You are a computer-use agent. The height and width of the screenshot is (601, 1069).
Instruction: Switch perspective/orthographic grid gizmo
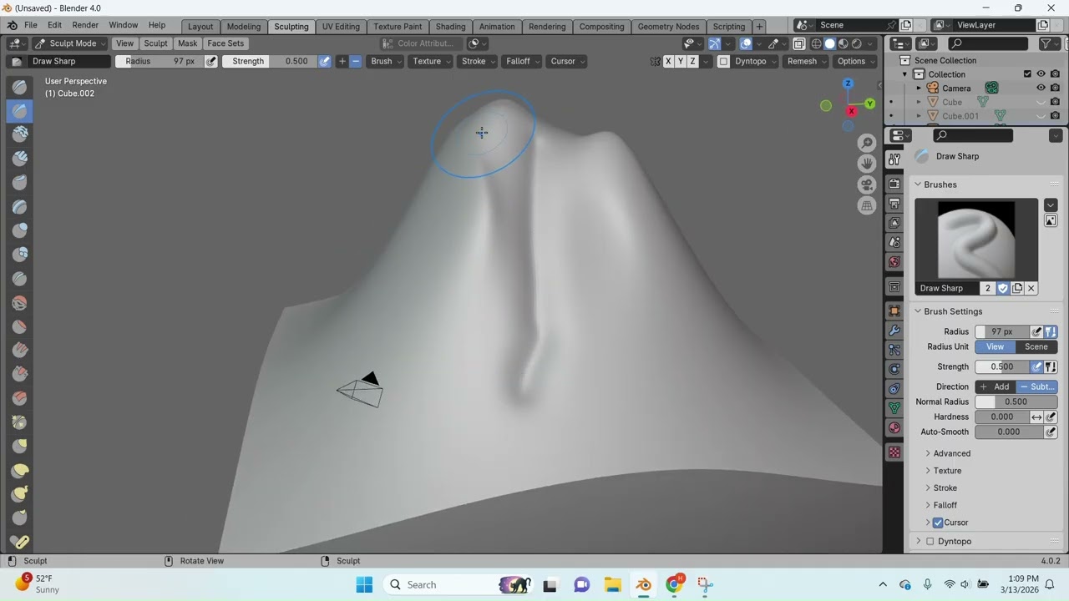pyautogui.click(x=867, y=205)
